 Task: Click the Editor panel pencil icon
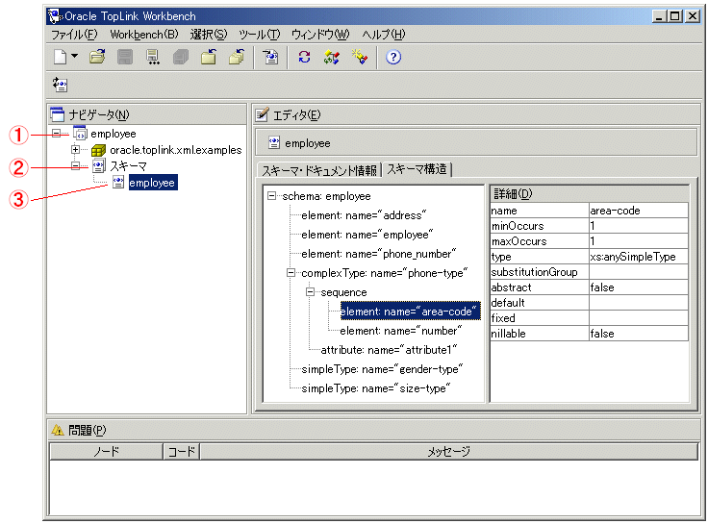(263, 114)
